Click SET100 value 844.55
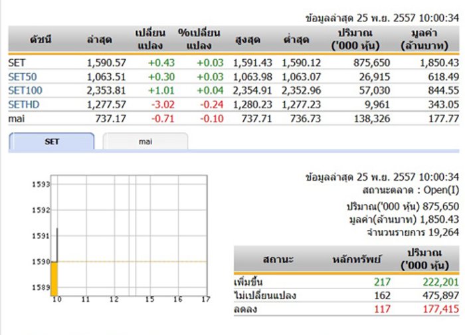Screen dimensions: 465x335 point(444,90)
